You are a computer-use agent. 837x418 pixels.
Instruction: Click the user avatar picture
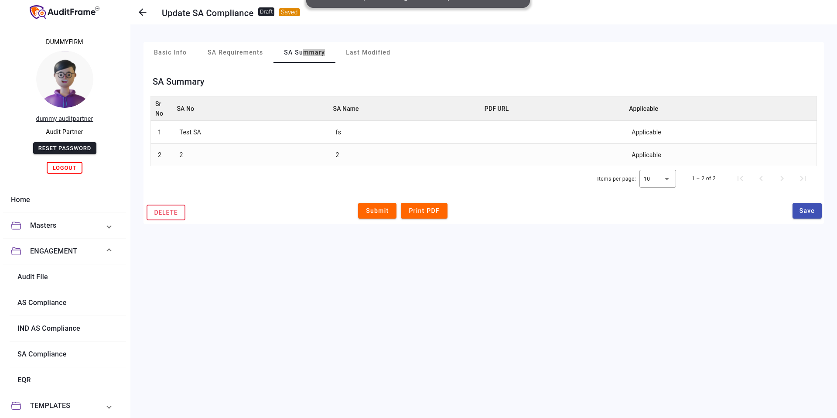pos(65,79)
